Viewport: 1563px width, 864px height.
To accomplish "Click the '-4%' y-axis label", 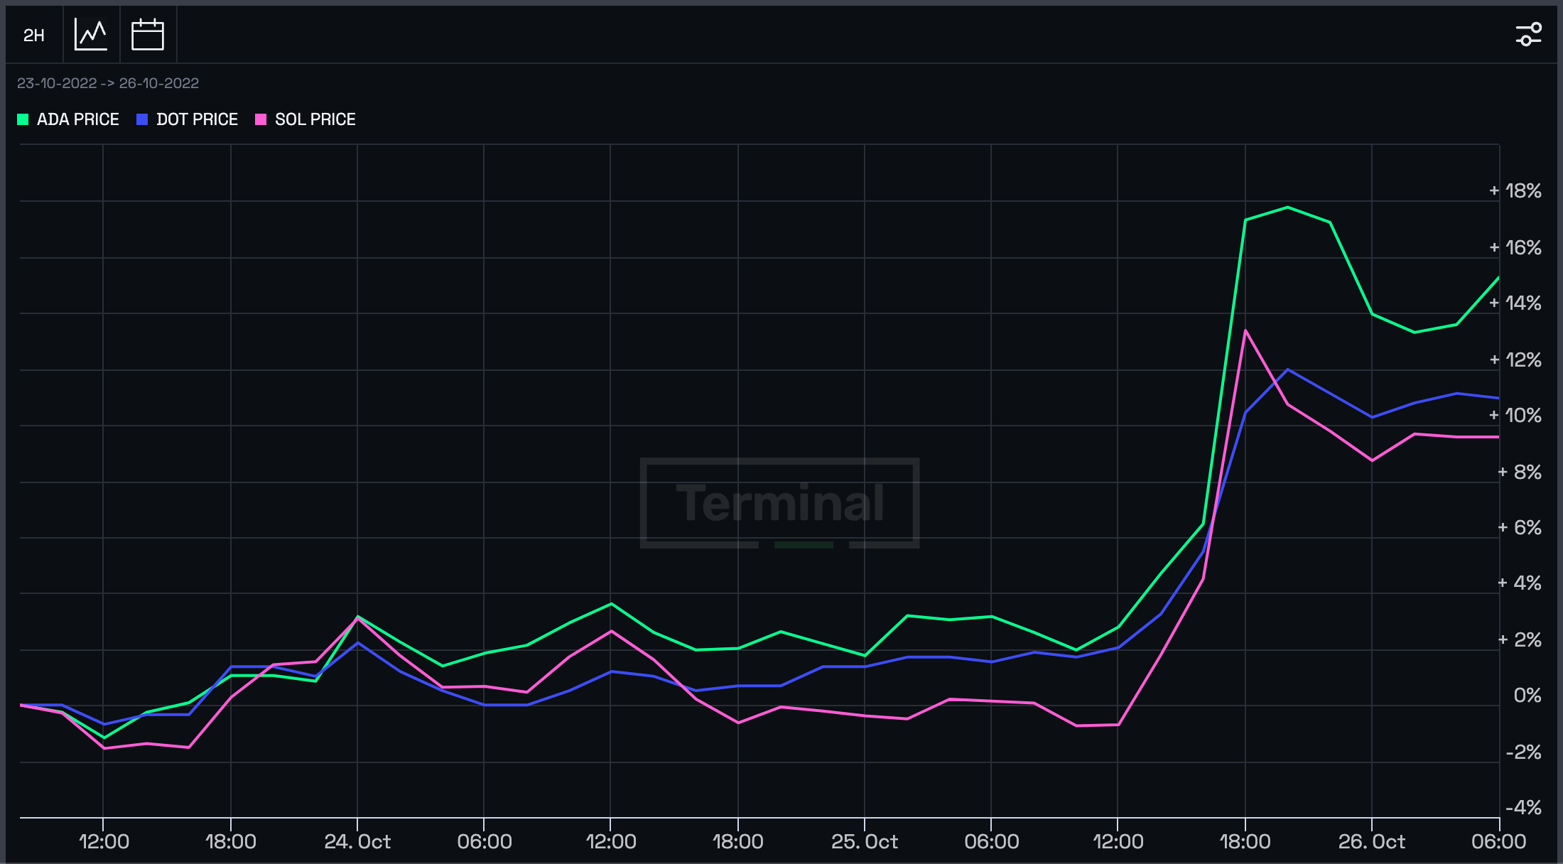I will coord(1523,807).
